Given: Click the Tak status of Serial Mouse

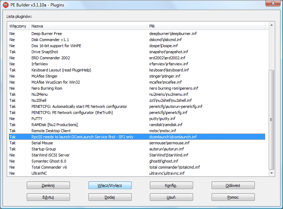Looking at the screenshot, I should (x=12, y=143).
